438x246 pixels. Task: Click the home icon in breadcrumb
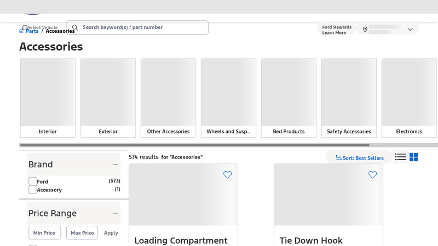point(22,31)
